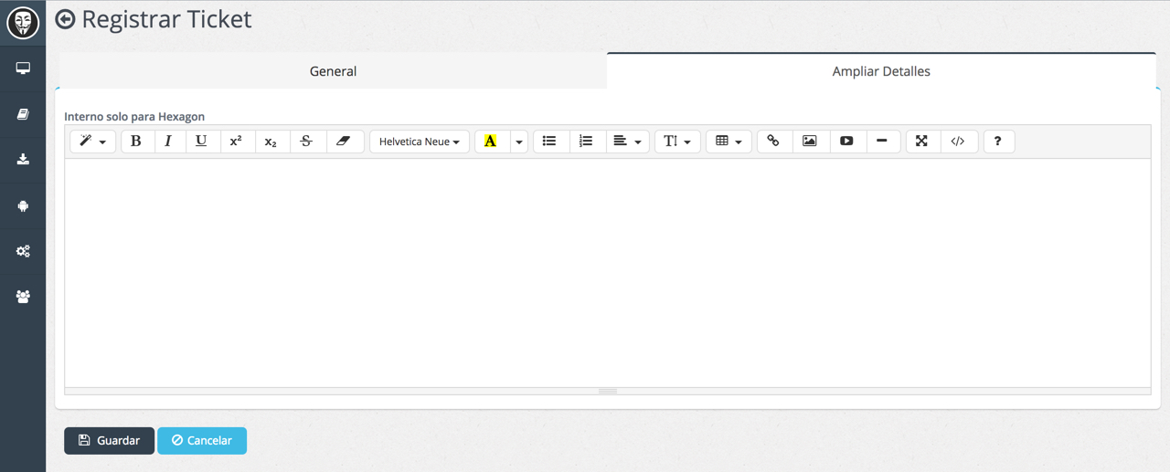Apply the yellow highlight color button

click(x=491, y=142)
